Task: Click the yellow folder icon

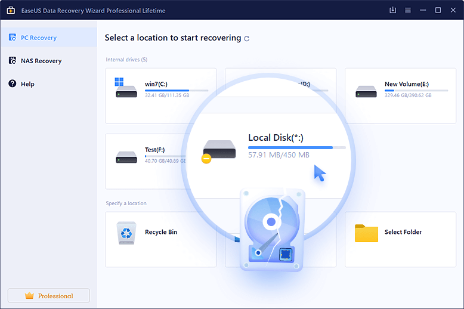Action: click(x=366, y=233)
